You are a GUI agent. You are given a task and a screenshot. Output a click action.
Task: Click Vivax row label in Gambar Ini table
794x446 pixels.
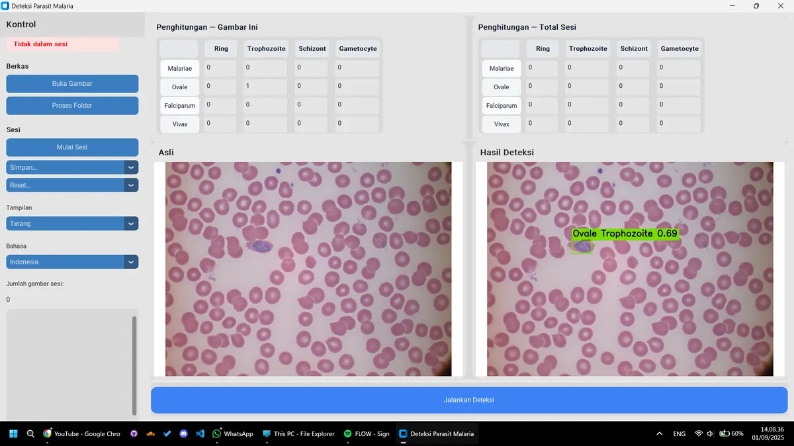pyautogui.click(x=179, y=124)
